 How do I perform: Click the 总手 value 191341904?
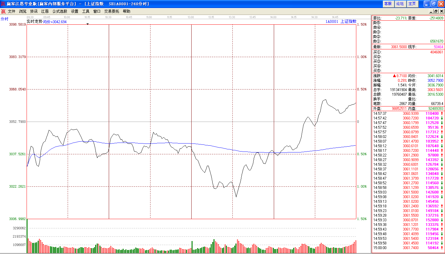click(x=398, y=90)
